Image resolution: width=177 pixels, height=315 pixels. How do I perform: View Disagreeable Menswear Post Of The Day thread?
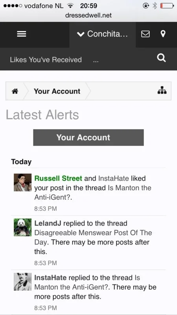coord(93,237)
